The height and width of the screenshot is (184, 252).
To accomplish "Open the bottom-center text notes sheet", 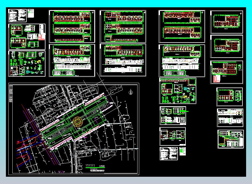I will pos(168,154).
